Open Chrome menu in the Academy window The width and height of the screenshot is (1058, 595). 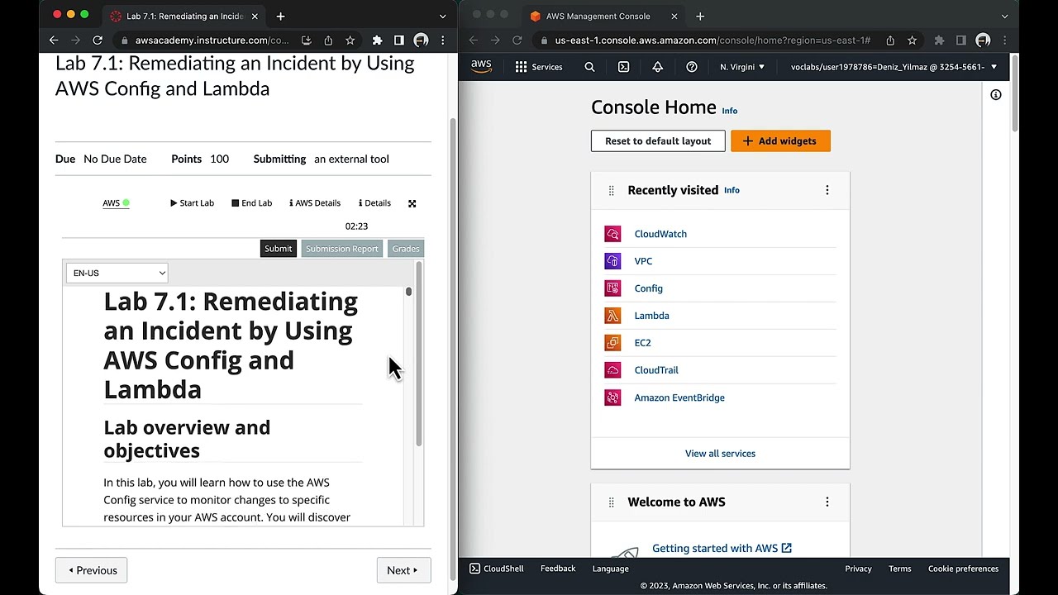(442, 40)
